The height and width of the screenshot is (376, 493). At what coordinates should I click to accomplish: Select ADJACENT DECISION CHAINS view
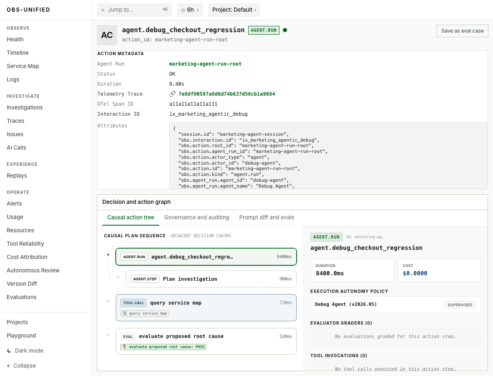click(x=201, y=236)
